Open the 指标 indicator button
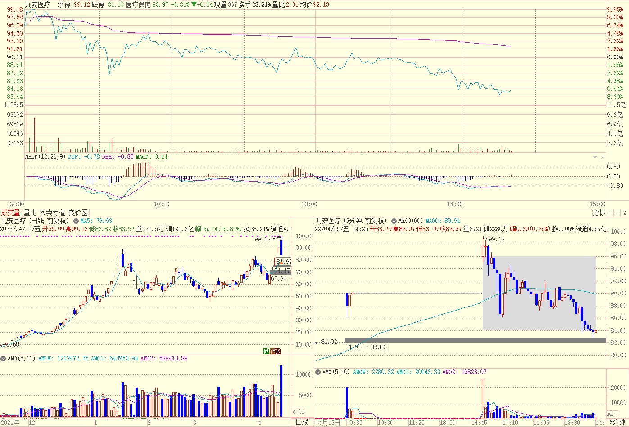The width and height of the screenshot is (629, 427). click(599, 213)
